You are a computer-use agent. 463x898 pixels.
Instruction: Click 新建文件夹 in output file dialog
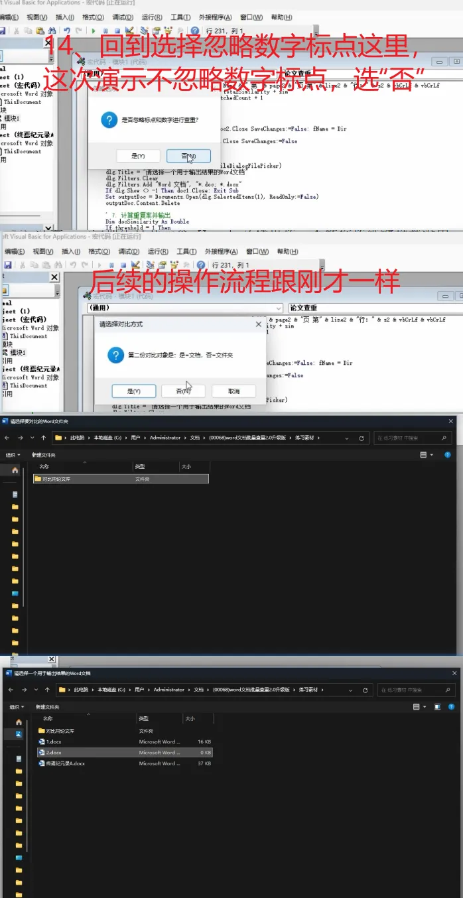(48, 707)
